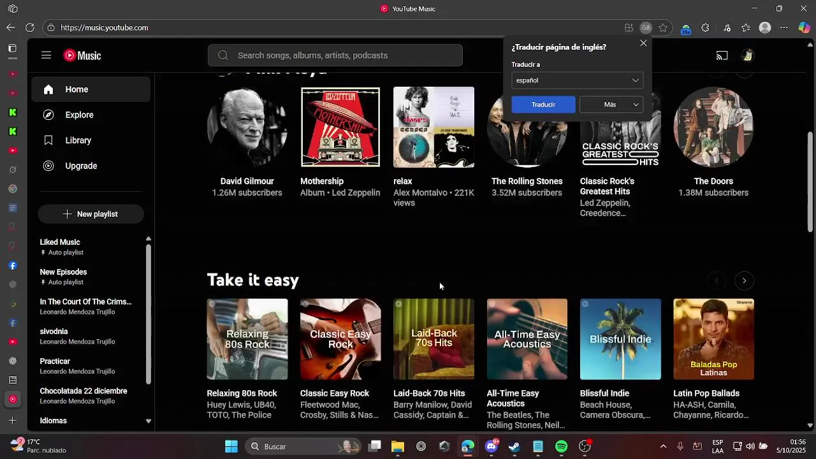
Task: Add new vertical tab plus icon
Action: [12, 421]
